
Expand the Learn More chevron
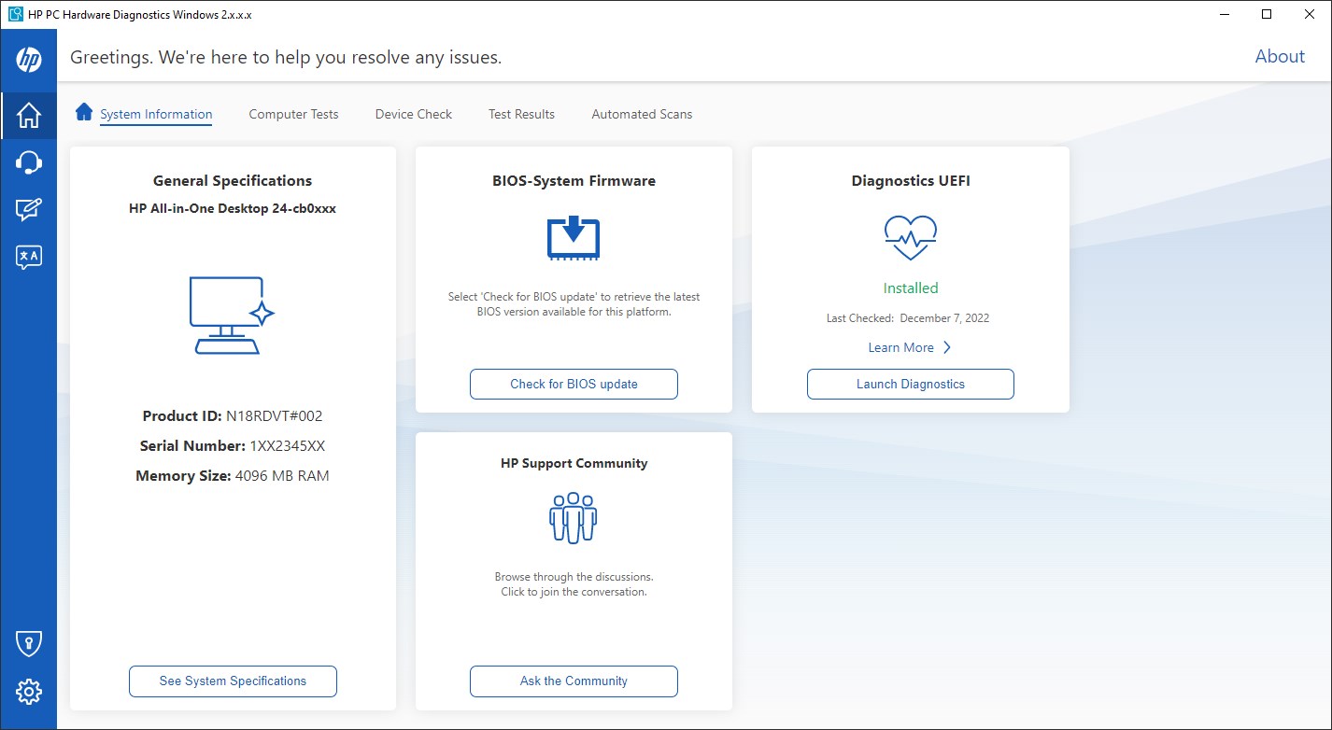pos(946,346)
